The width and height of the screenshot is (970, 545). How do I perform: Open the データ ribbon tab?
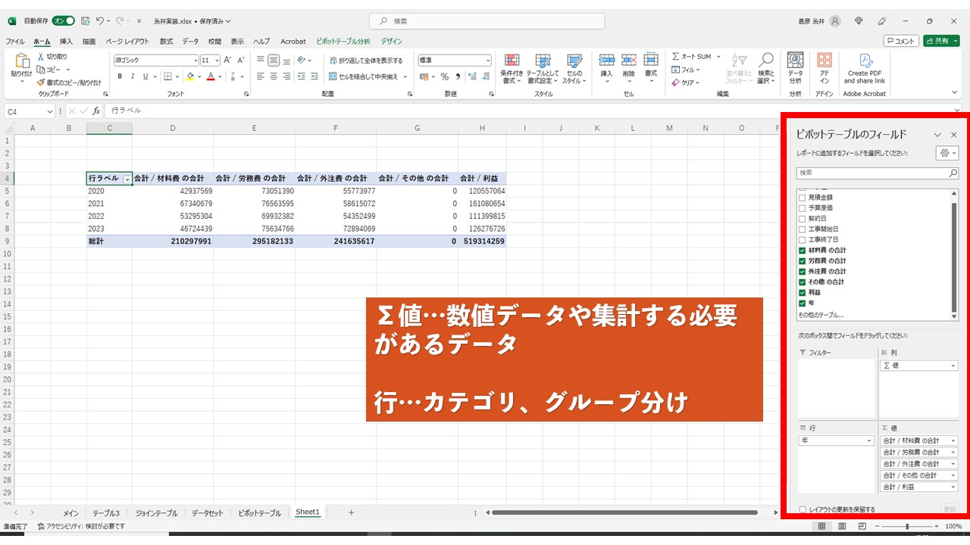pos(190,42)
